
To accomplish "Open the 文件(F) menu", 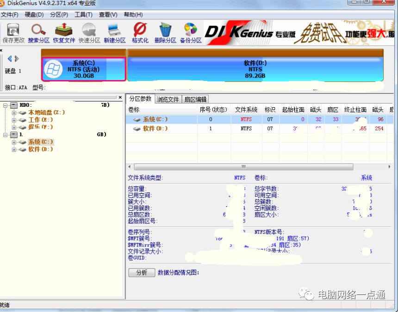I will [10, 15].
